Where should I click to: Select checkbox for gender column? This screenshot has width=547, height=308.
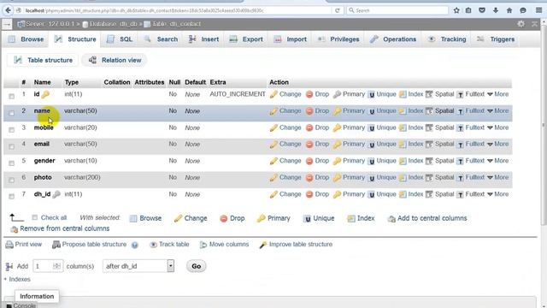11,163
